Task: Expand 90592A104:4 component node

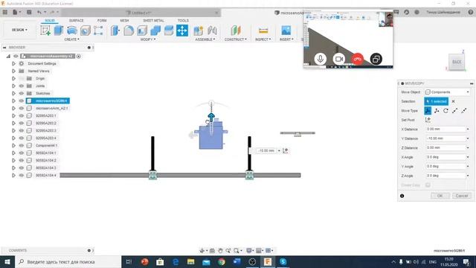Action: pos(13,176)
